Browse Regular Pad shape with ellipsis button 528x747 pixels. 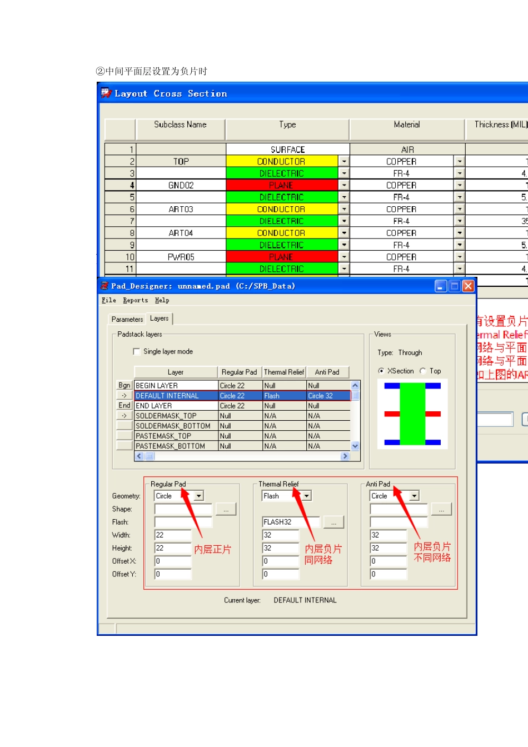click(226, 509)
